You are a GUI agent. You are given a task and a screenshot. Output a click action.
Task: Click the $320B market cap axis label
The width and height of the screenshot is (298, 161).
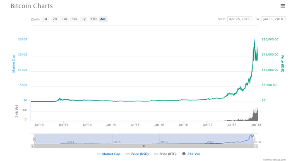(23, 40)
